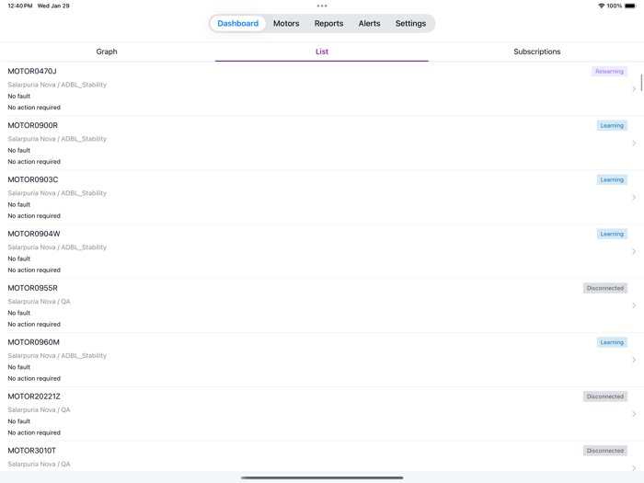644x483 pixels.
Task: Click the vertical scrollbar thumb
Action: (641, 83)
